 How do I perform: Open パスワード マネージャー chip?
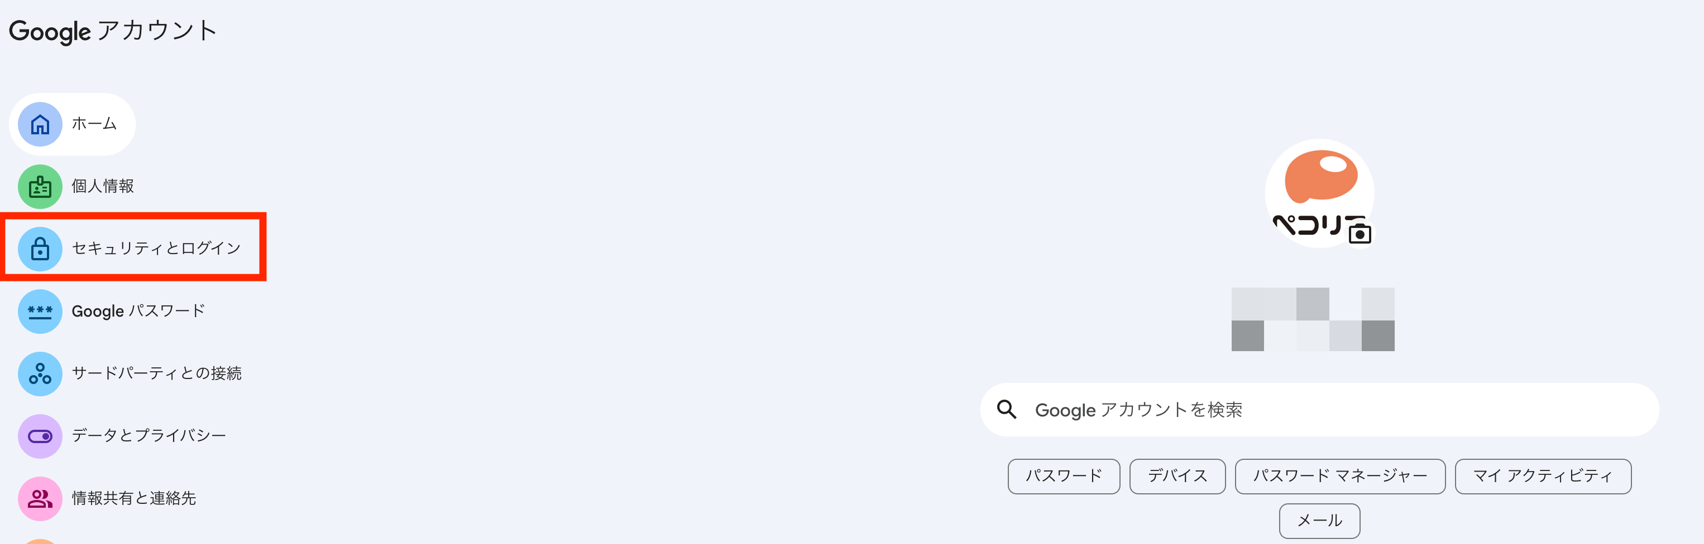1339,476
